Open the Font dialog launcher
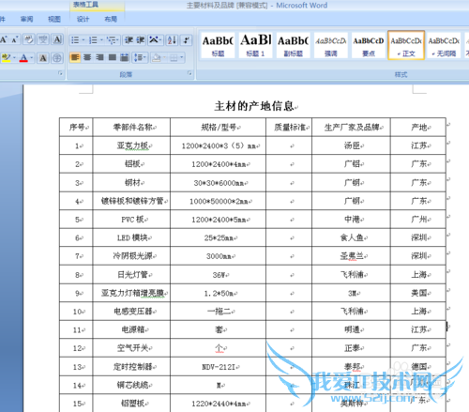This screenshot has height=412, width=469. coord(60,73)
